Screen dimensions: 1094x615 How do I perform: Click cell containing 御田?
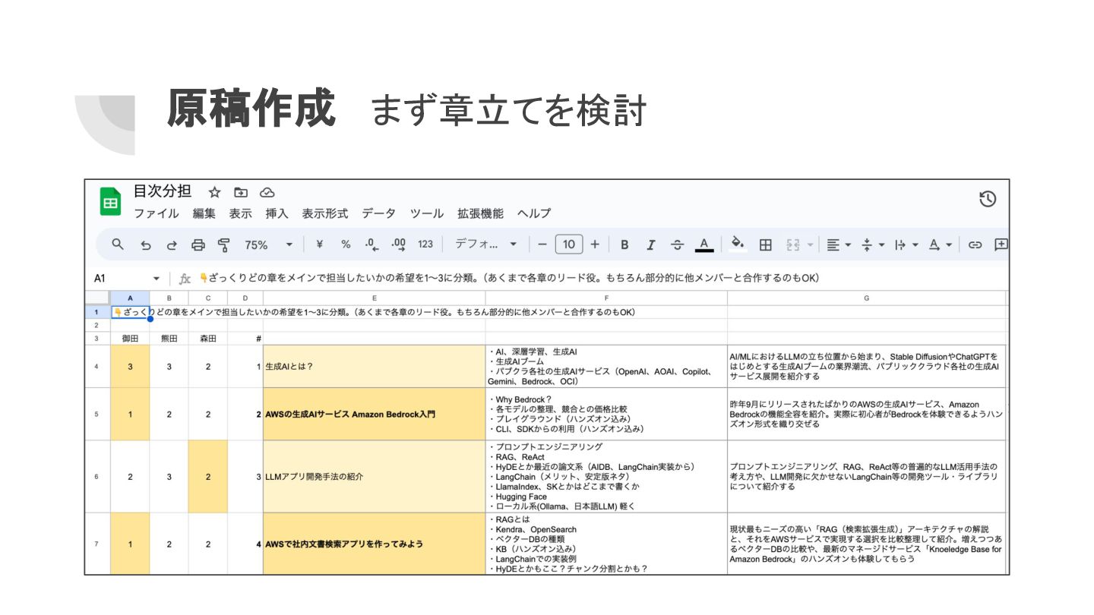click(130, 339)
